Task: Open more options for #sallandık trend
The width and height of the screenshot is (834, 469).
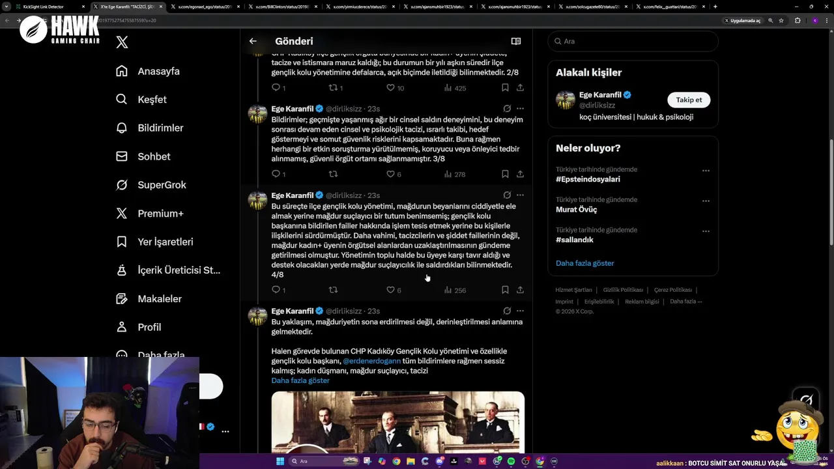Action: [706, 231]
